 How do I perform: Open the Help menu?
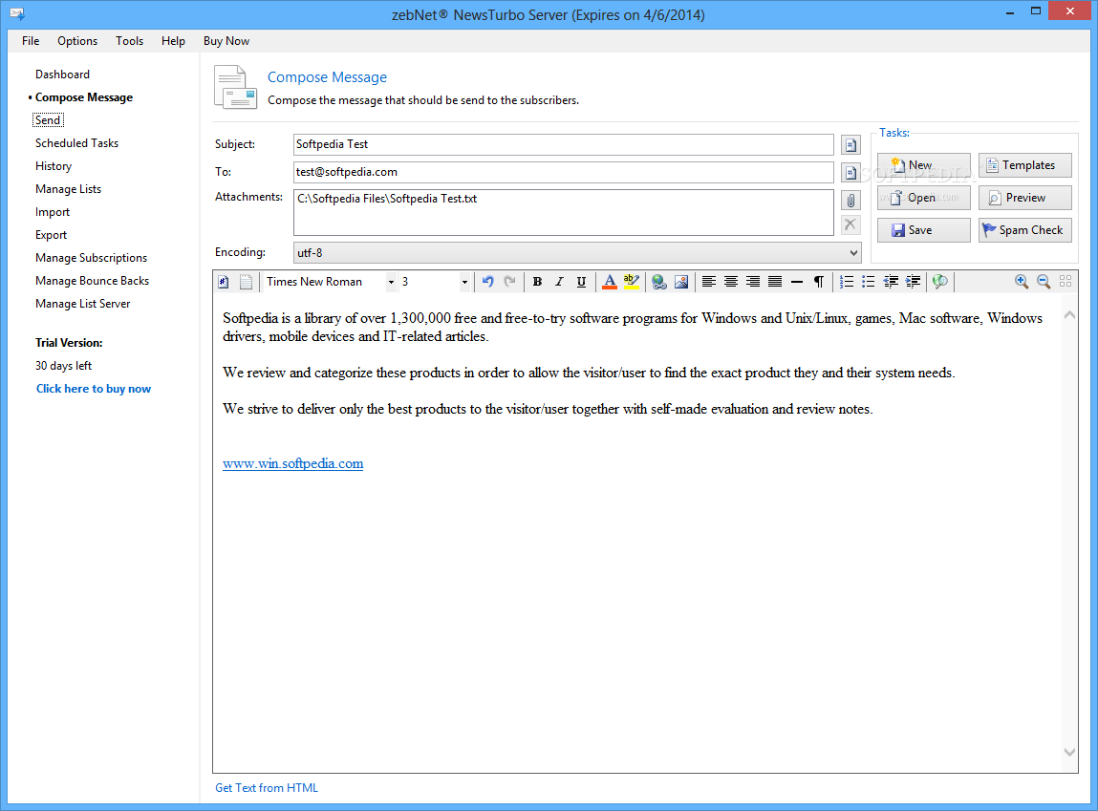pos(173,41)
